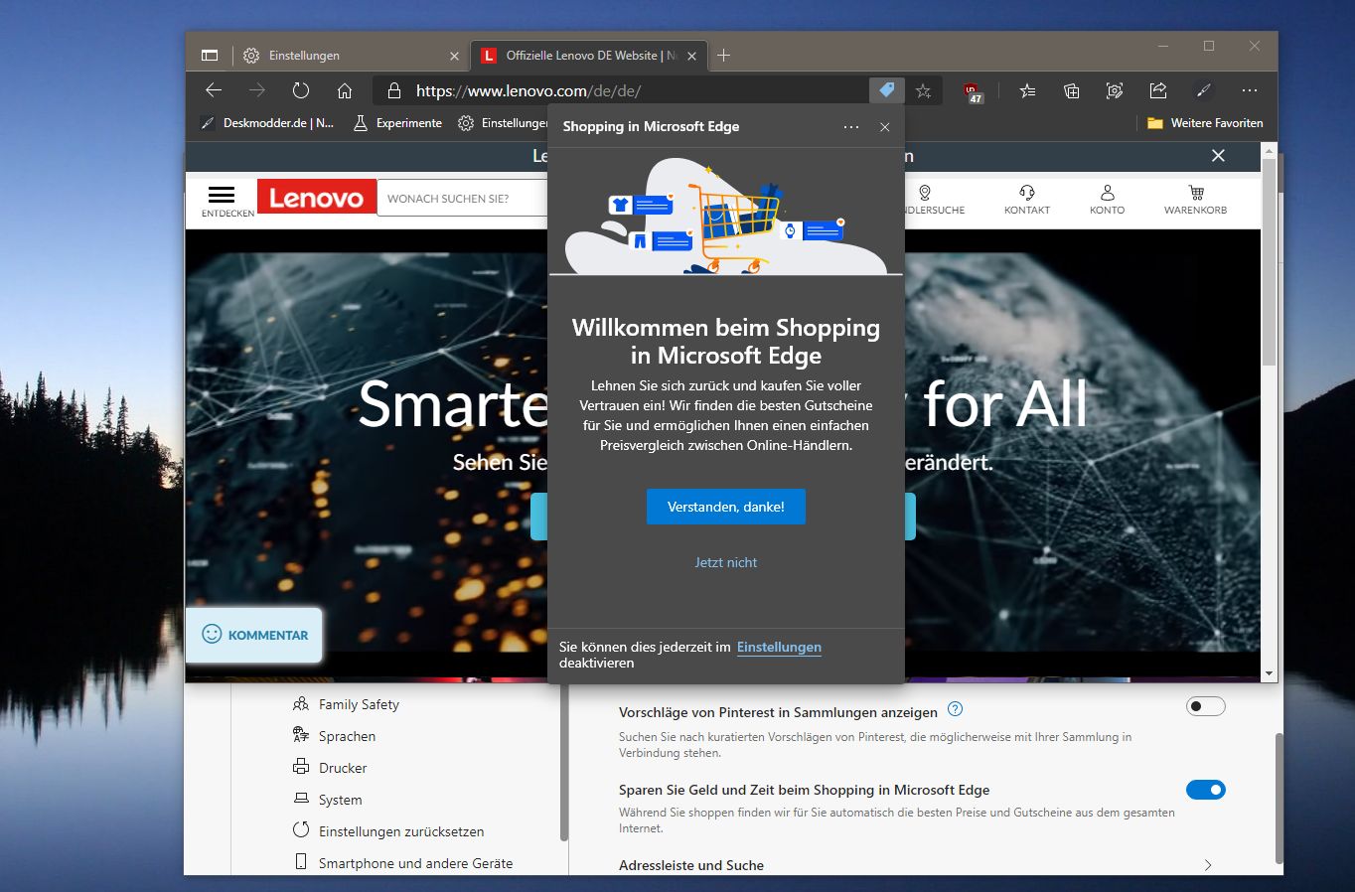
Task: Click settings window vertical scrollbar
Action: click(x=1280, y=797)
